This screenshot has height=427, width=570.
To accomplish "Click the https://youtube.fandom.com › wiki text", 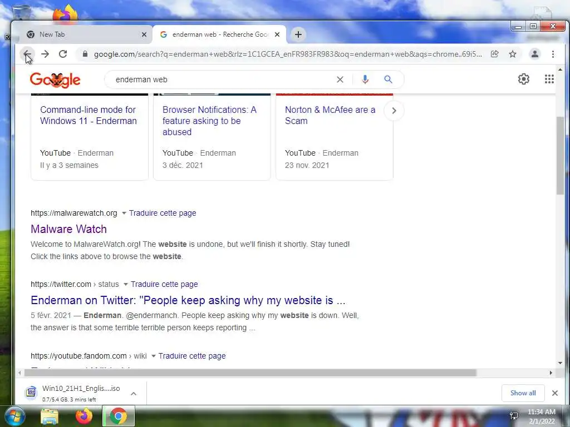I will (89, 356).
